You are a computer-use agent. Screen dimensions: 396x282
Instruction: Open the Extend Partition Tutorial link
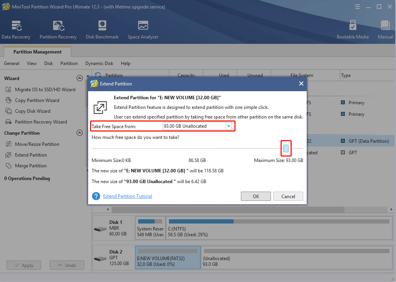127,196
